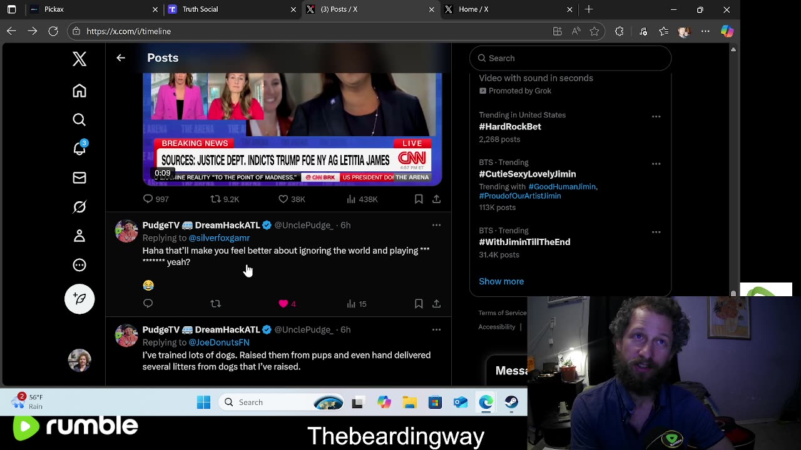Open the #WithJiminTillTheEnd trend

(524, 242)
